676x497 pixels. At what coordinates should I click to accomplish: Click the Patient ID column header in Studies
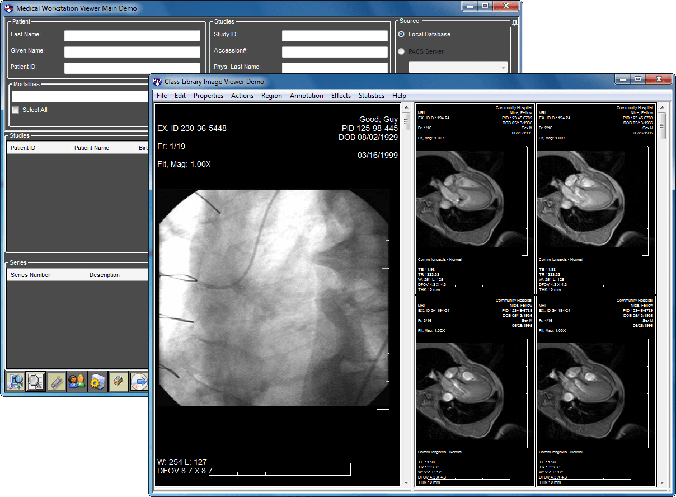tap(39, 148)
